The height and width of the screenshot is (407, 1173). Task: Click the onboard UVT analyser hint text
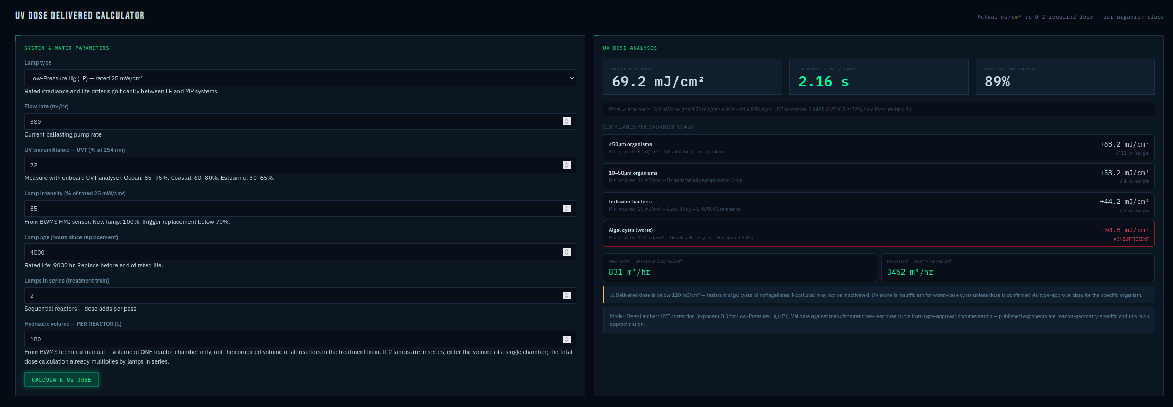coord(149,178)
